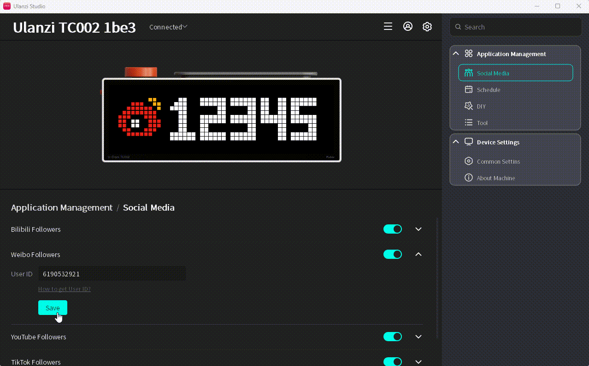Click the settings list vertical scrollbar
Viewport: 589px width, 366px height.
pyautogui.click(x=436, y=279)
